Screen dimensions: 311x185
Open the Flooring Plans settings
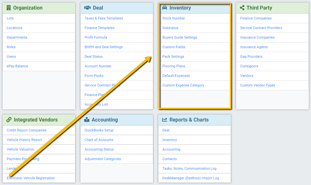pos(174,66)
